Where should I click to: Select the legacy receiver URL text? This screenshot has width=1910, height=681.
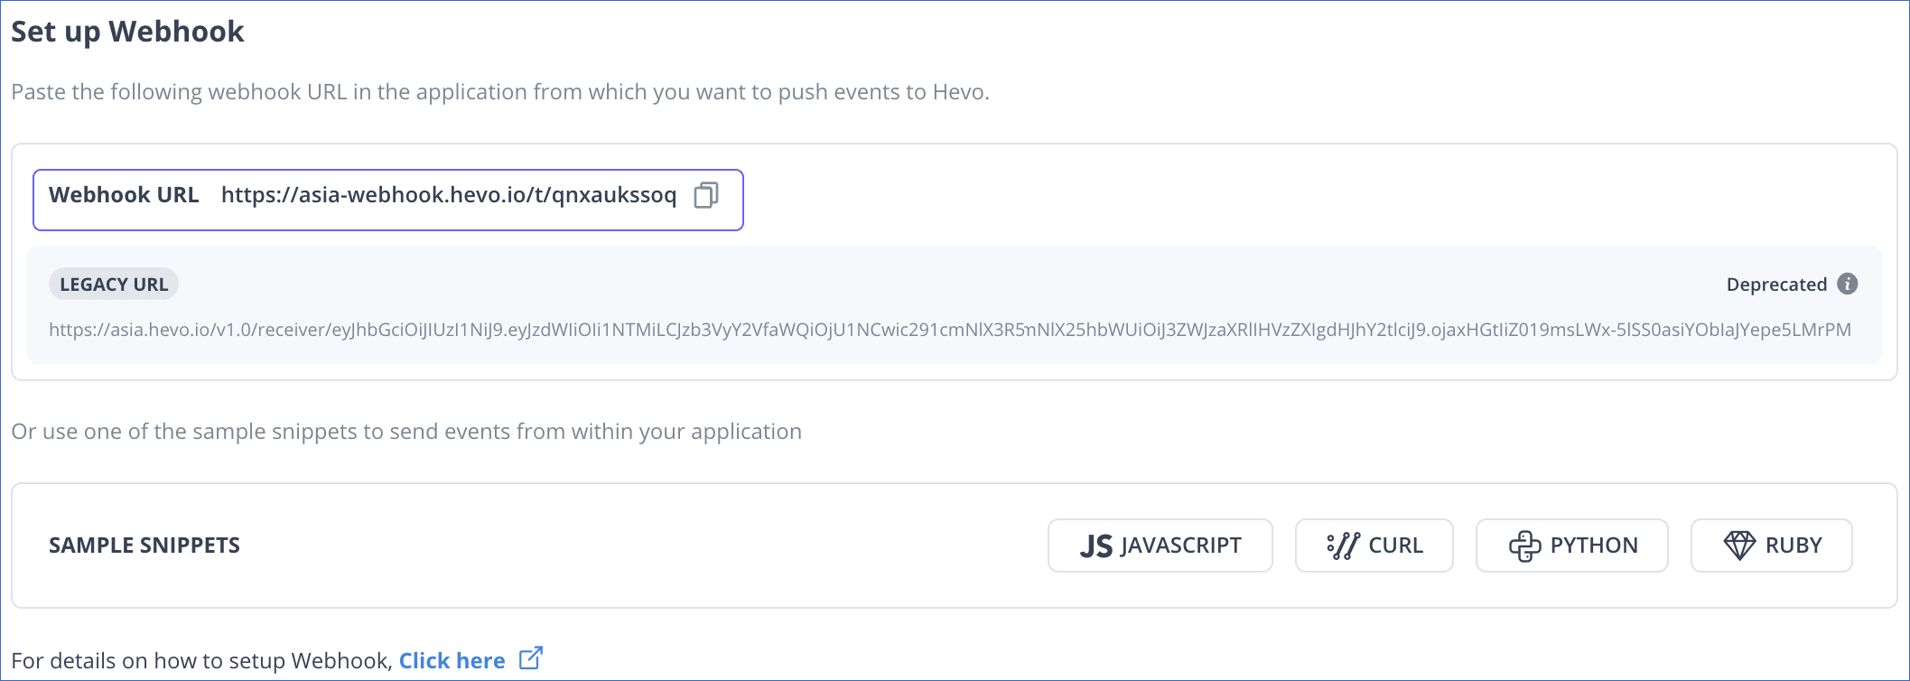(950, 330)
